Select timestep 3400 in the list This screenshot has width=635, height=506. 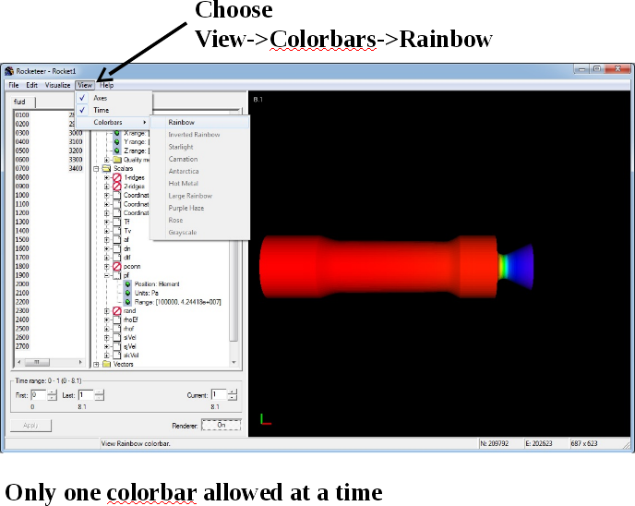[76, 169]
